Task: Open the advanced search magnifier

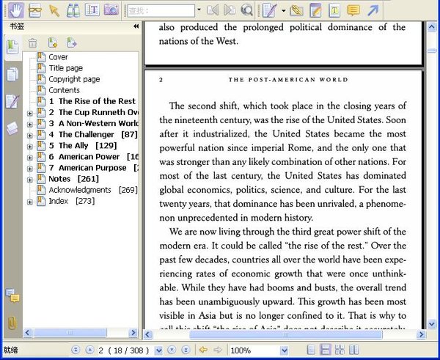Action: [x=246, y=11]
